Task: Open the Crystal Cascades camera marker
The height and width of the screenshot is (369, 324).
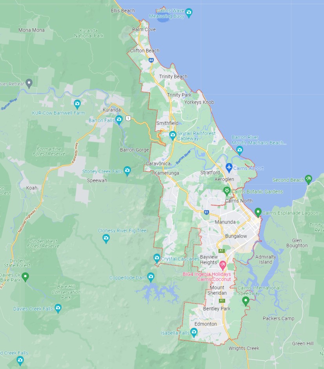Action: click(157, 258)
